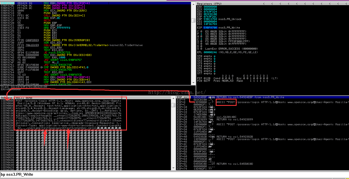349x179 pixels.
Task: Select the ESP+20 stack row xul.563014BC
Action: pyautogui.click(x=262, y=117)
